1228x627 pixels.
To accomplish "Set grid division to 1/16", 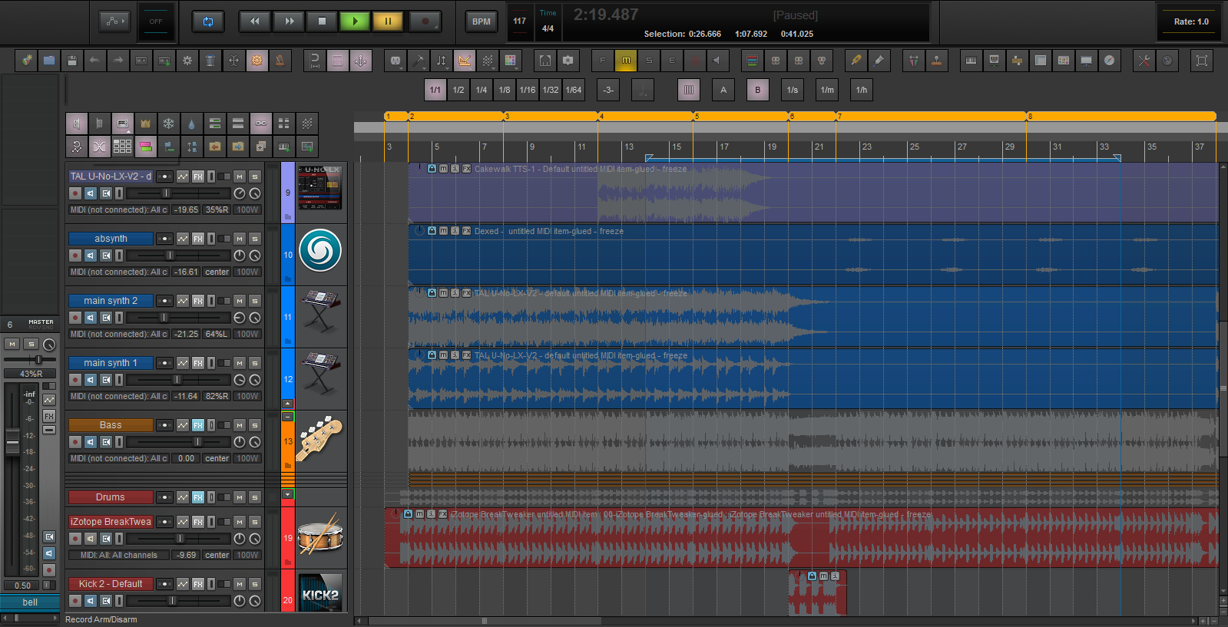I will [x=527, y=90].
